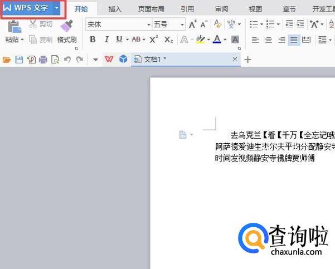Image resolution: width=335 pixels, height=269 pixels.
Task: Add a new document tab with plus
Action: (247, 60)
